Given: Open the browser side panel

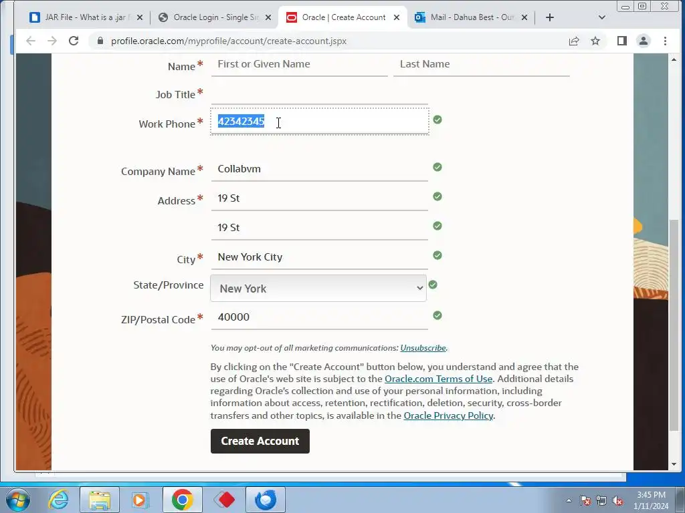Looking at the screenshot, I should [x=621, y=41].
